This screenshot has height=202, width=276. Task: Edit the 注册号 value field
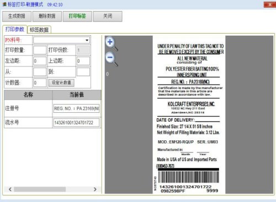77,108
